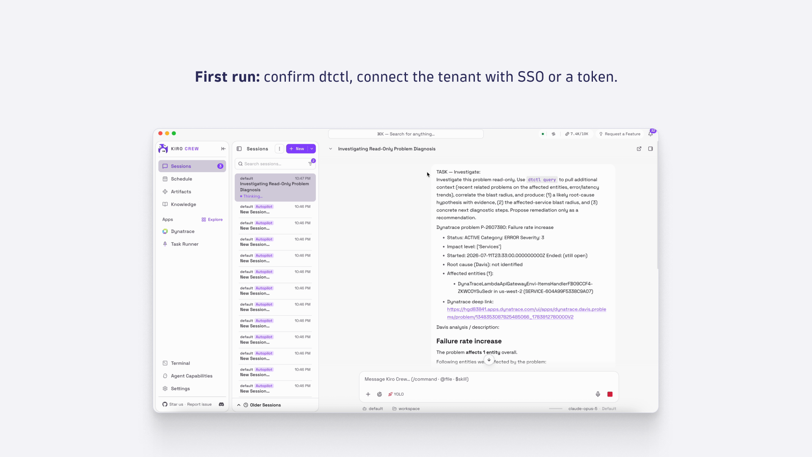Screen dimensions: 812x457
Task: Open the notifications bell
Action: tap(651, 134)
